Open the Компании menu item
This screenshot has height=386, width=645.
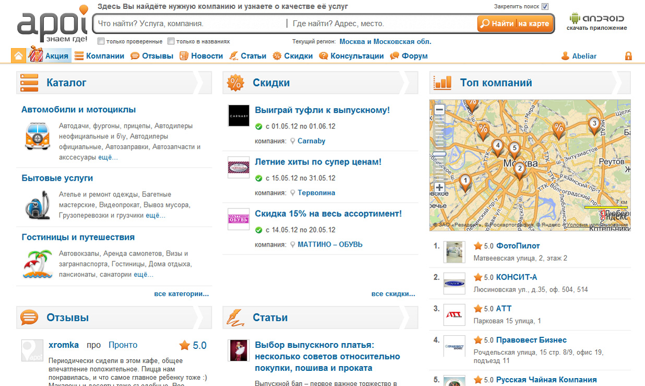[99, 56]
